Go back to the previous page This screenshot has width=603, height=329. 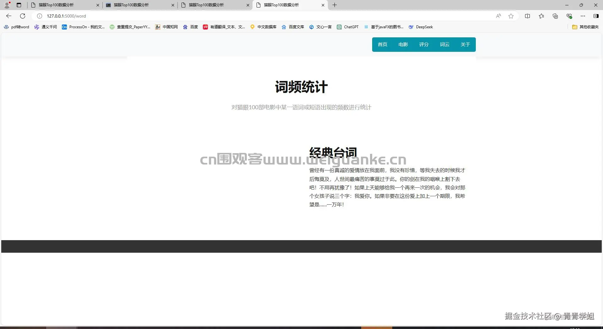(9, 16)
